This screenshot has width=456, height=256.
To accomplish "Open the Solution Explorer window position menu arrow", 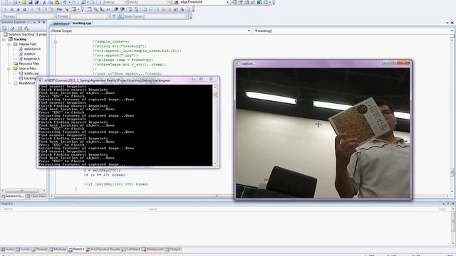I will coord(34,22).
